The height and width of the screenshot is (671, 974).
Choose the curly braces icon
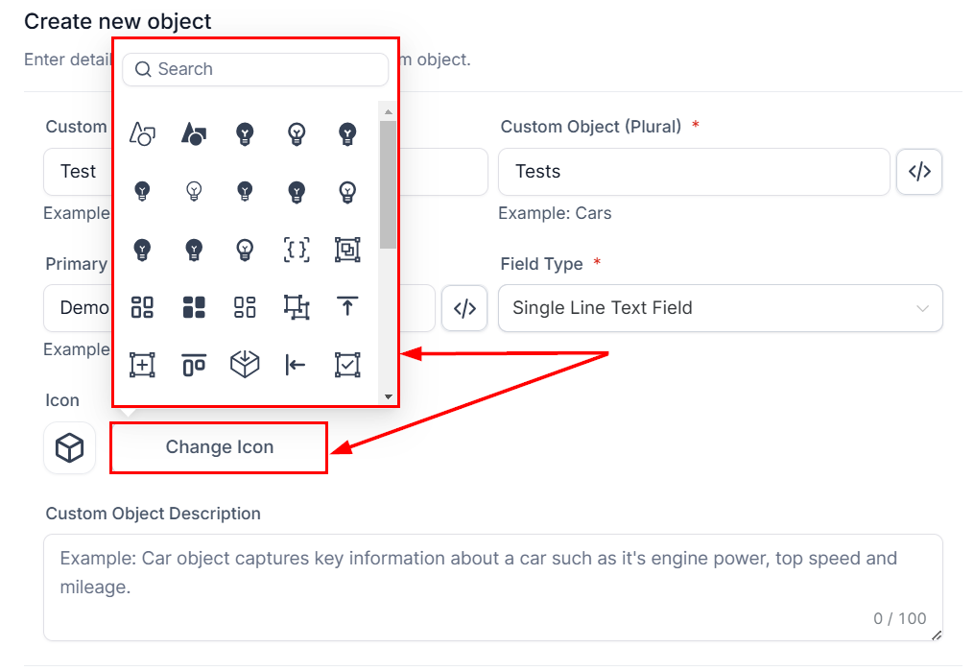(297, 250)
